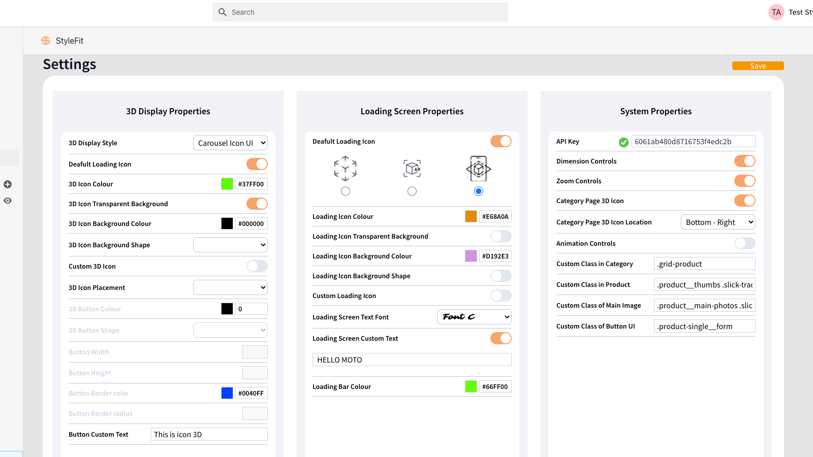This screenshot has height=457, width=813.
Task: Enable the Custom 3D Icon switch
Action: [x=257, y=266]
